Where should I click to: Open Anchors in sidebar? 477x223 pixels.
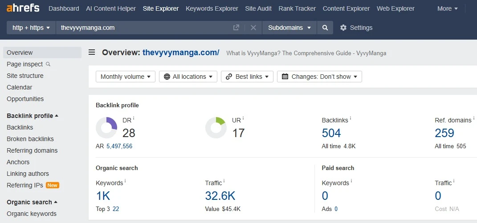(x=18, y=162)
